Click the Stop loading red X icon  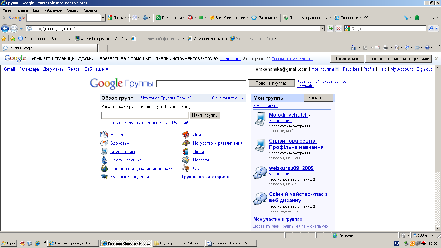tap(339, 28)
